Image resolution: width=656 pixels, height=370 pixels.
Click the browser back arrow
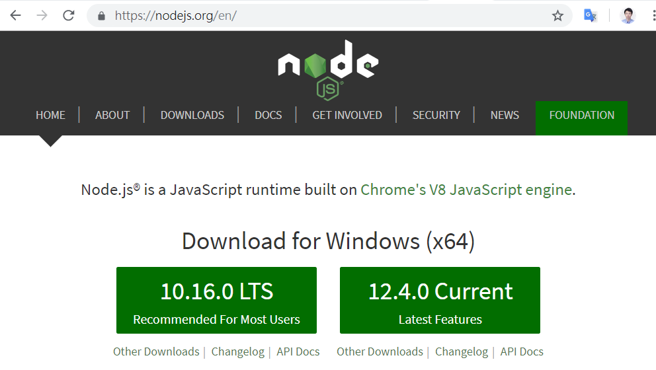[x=15, y=15]
